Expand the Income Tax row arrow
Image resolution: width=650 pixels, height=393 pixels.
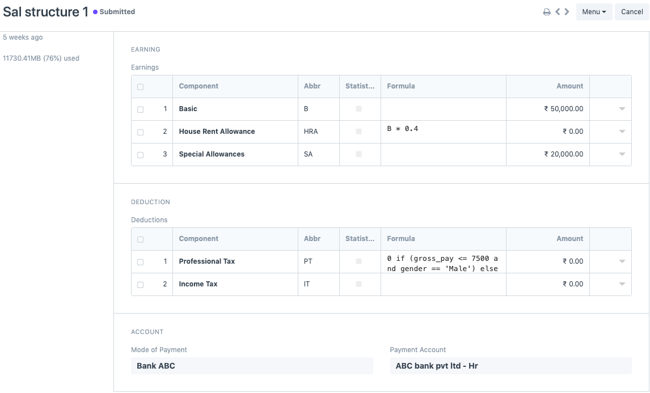click(x=622, y=284)
